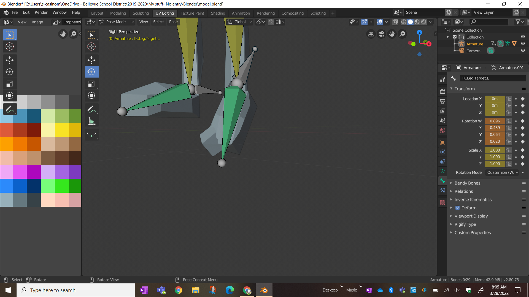Open the Select menu in viewport header
Screen dimensions: 529x297
[x=158, y=22]
